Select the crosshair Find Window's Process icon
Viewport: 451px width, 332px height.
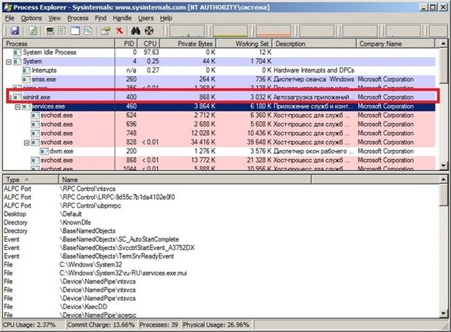click(149, 31)
